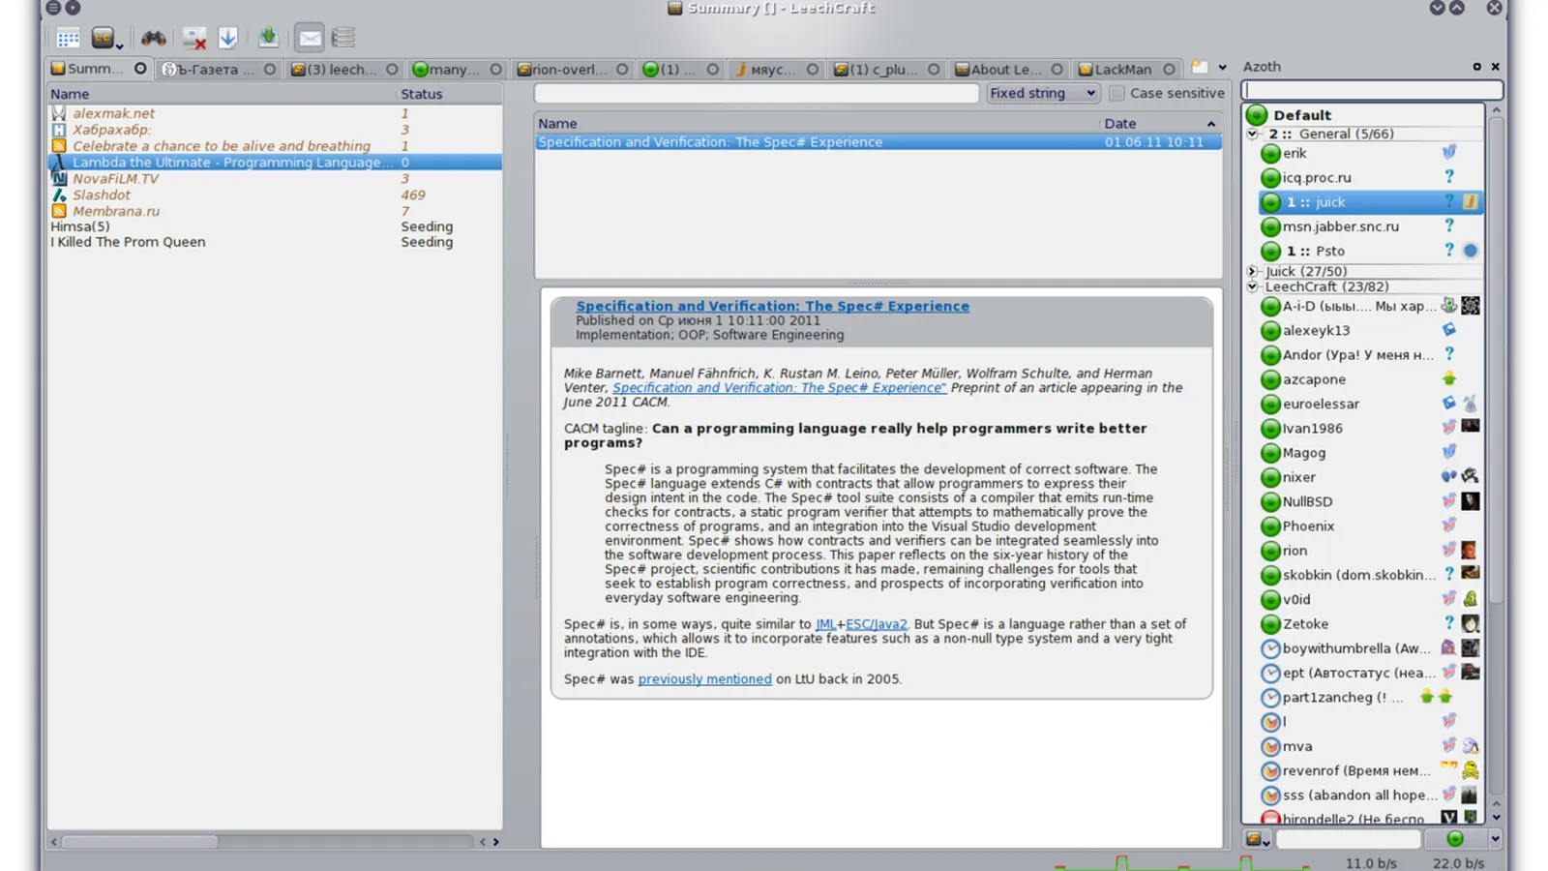The image size is (1548, 871).
Task: Open the green status selector dropdown
Action: (x=1495, y=839)
